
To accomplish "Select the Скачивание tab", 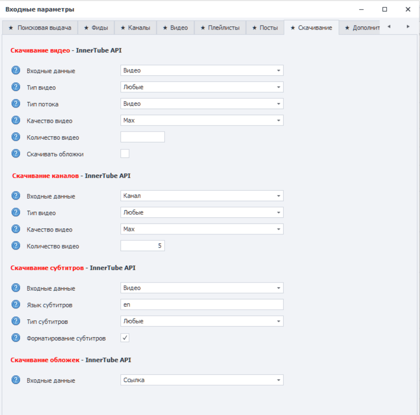I will 312,28.
